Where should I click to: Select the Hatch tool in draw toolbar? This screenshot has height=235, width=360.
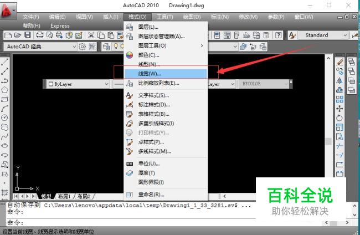coord(4,192)
